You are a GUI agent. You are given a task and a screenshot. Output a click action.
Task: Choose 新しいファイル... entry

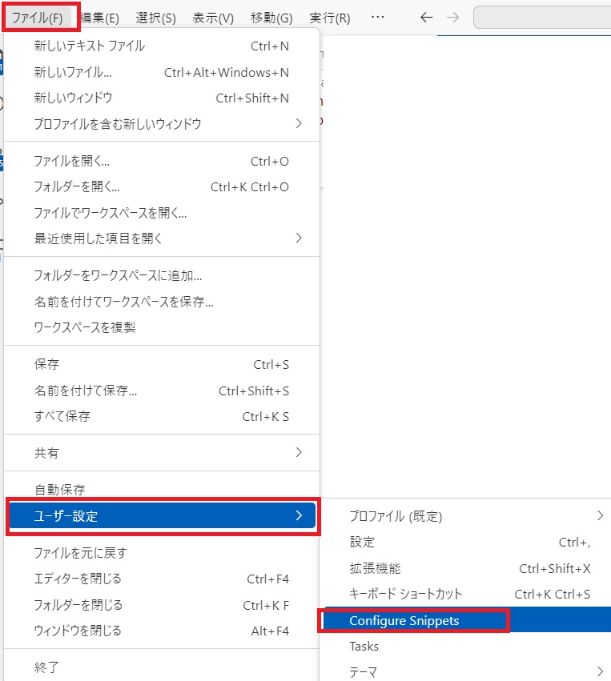click(x=162, y=72)
